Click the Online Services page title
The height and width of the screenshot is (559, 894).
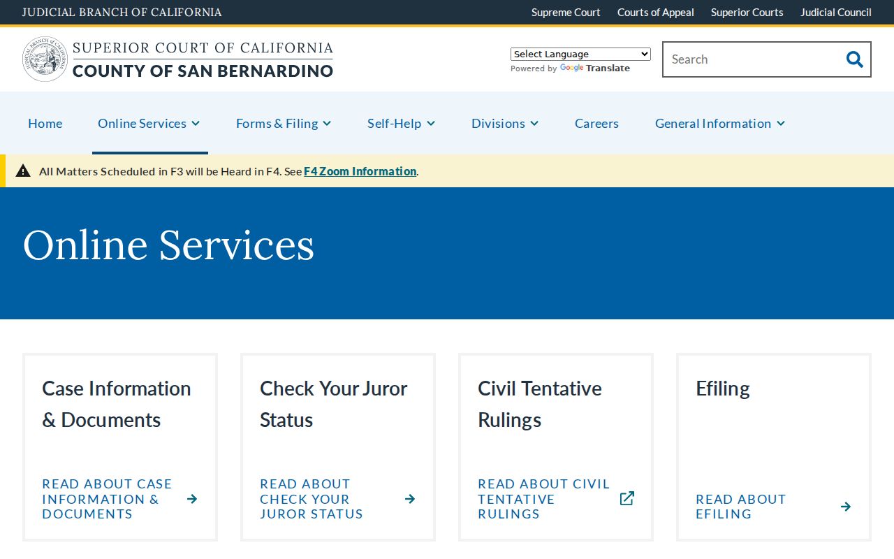pyautogui.click(x=169, y=245)
